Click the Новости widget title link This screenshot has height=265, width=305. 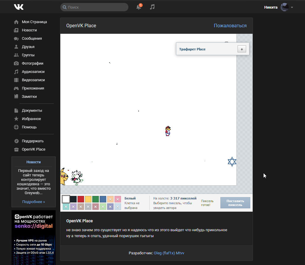click(x=33, y=162)
